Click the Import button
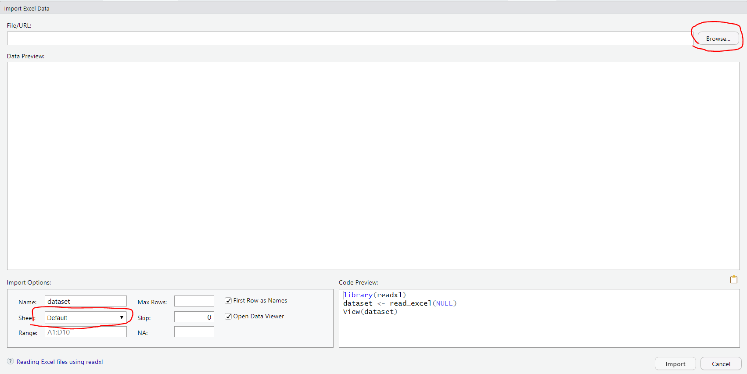This screenshot has width=747, height=374. (675, 364)
